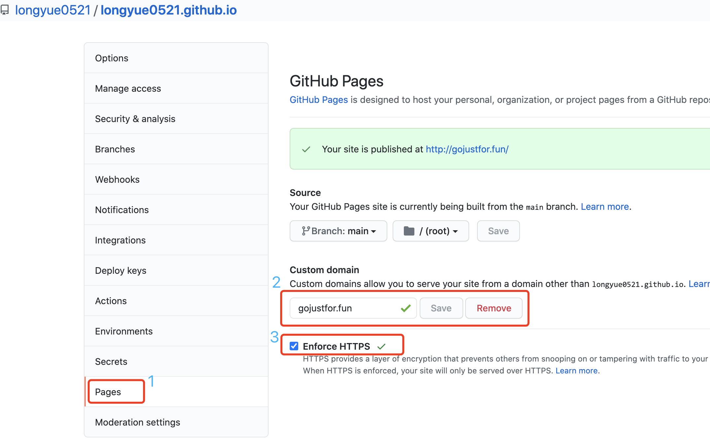The image size is (710, 444).
Task: Click Save button for custom domain
Action: (441, 308)
